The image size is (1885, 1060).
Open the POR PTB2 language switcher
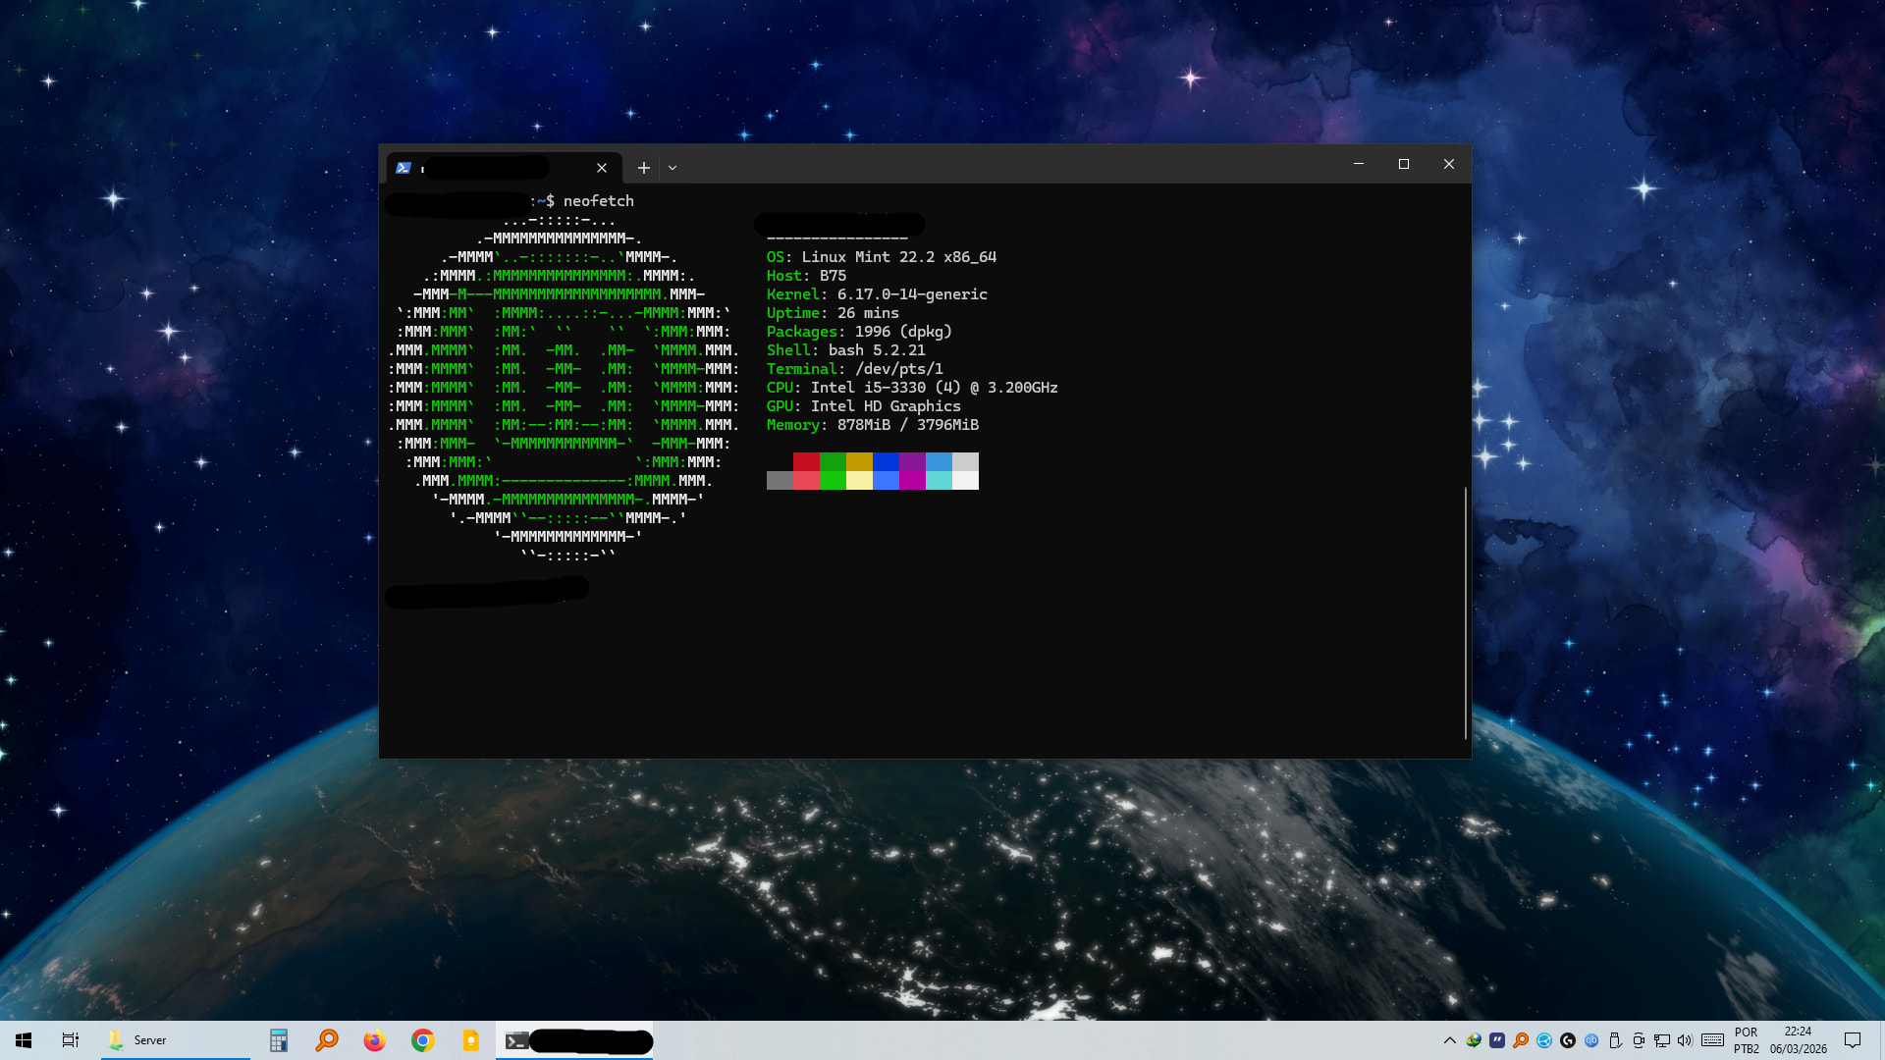1747,1040
